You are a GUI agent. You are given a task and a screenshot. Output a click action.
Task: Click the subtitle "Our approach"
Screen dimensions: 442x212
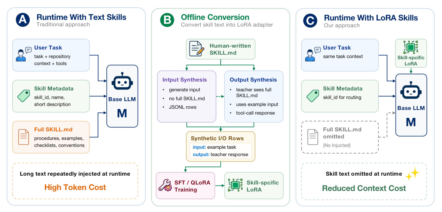point(342,25)
